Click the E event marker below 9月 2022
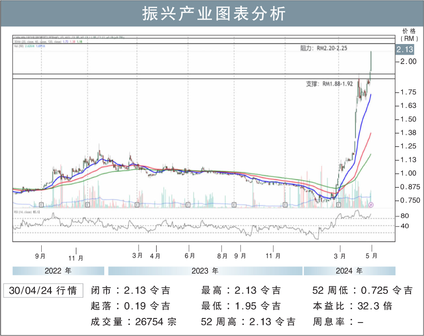 [42, 204]
